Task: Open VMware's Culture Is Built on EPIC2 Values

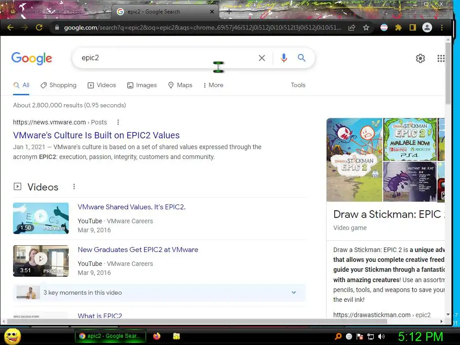Action: (x=96, y=135)
